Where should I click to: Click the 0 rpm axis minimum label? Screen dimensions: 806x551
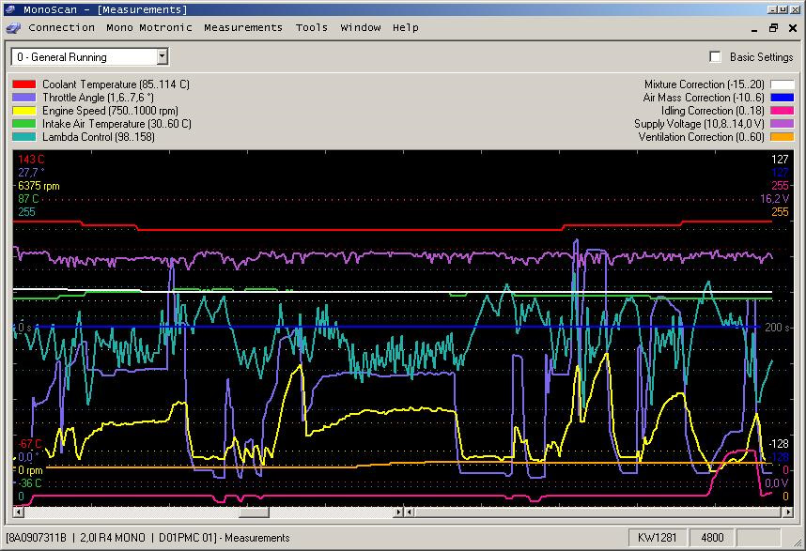[x=30, y=470]
